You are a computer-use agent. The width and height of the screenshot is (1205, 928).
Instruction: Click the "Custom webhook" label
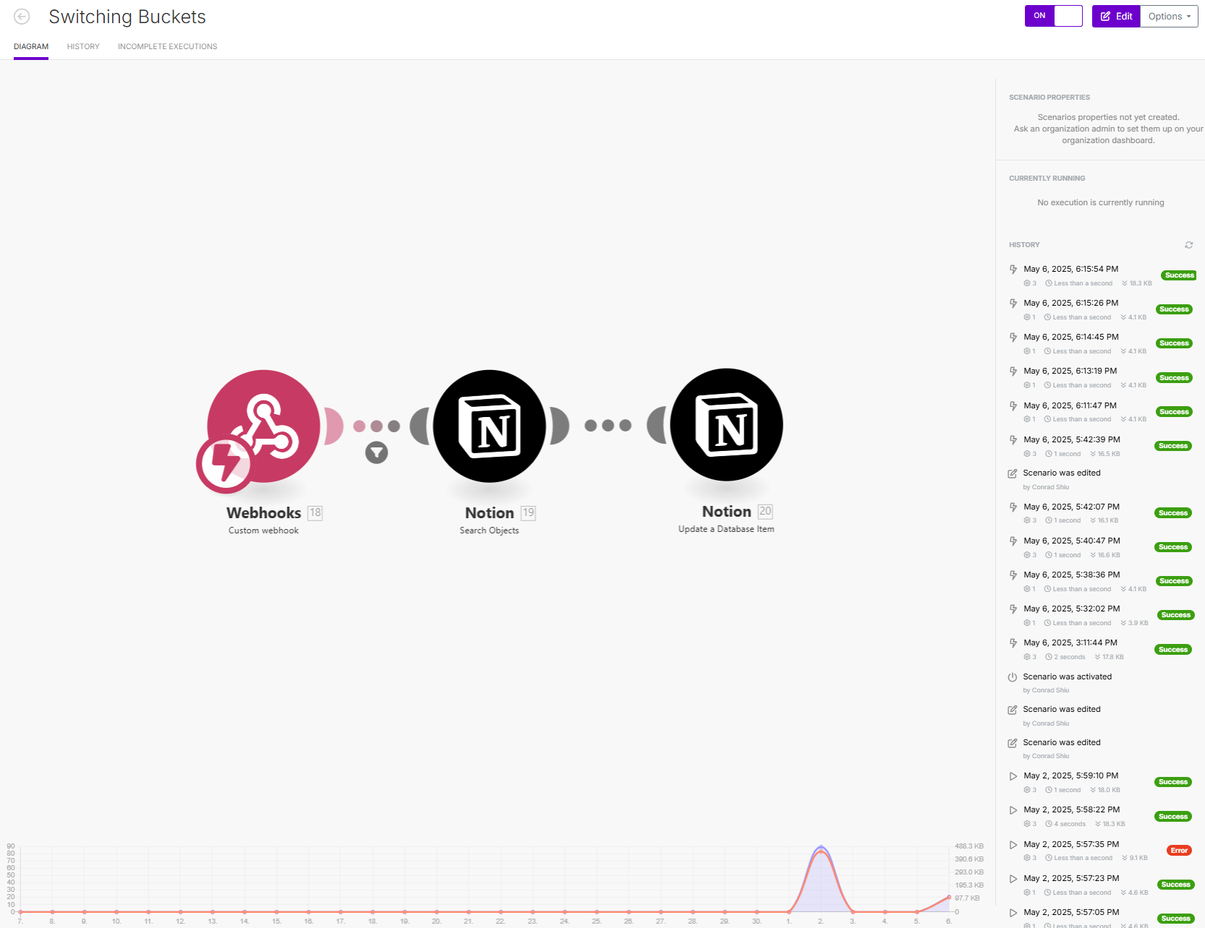(x=263, y=530)
